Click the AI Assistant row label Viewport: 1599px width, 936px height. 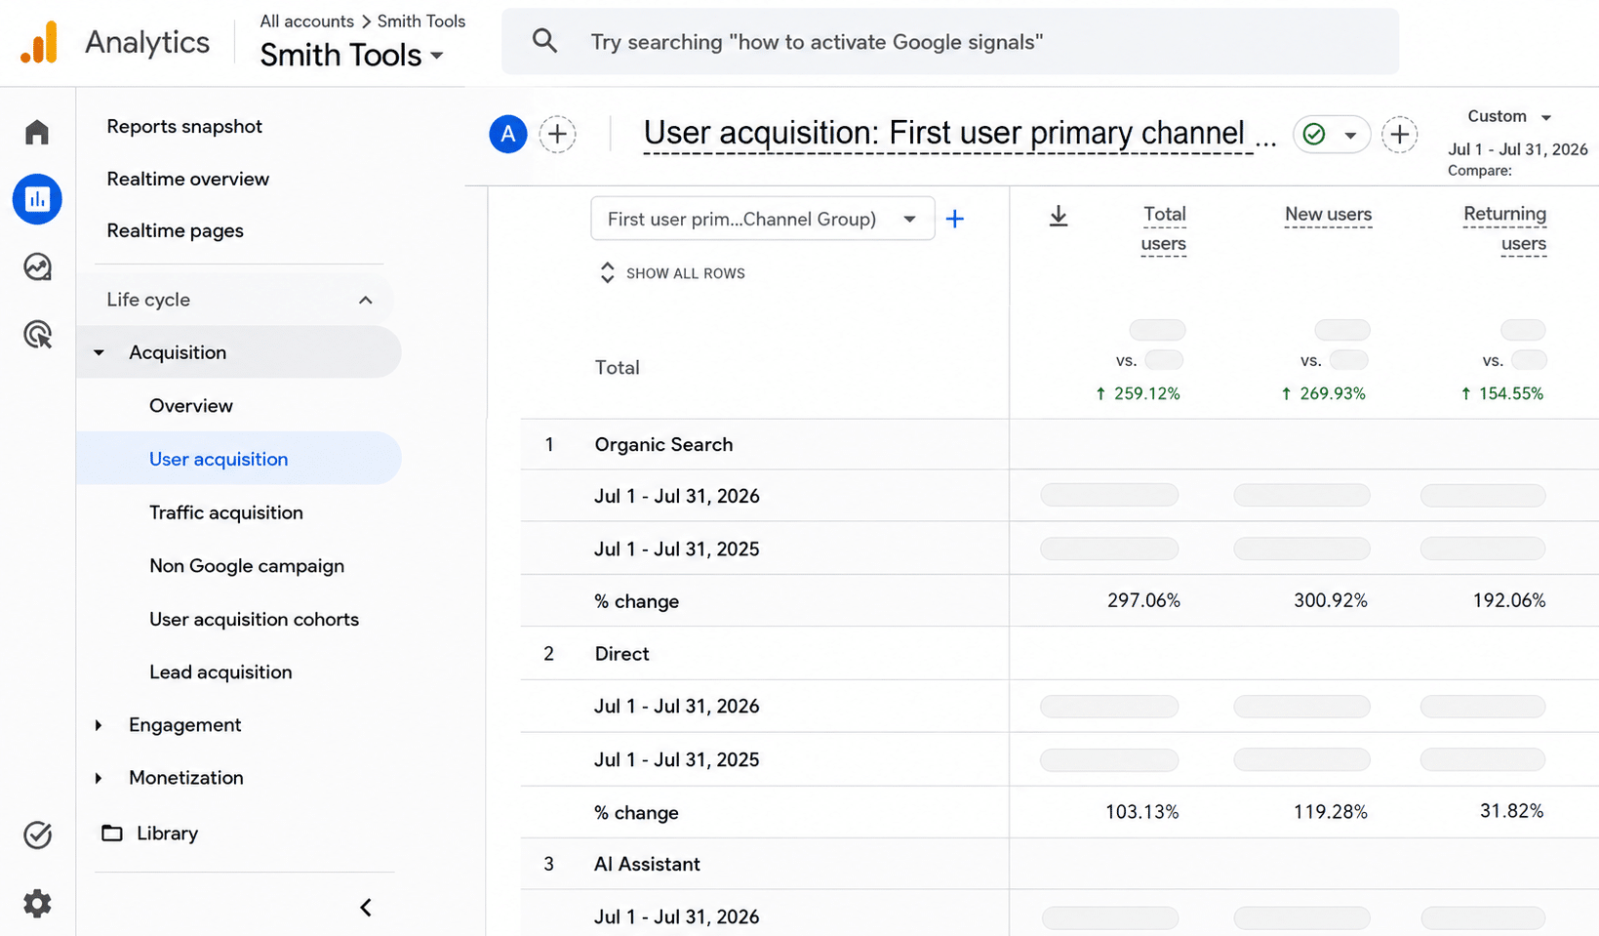click(647, 865)
